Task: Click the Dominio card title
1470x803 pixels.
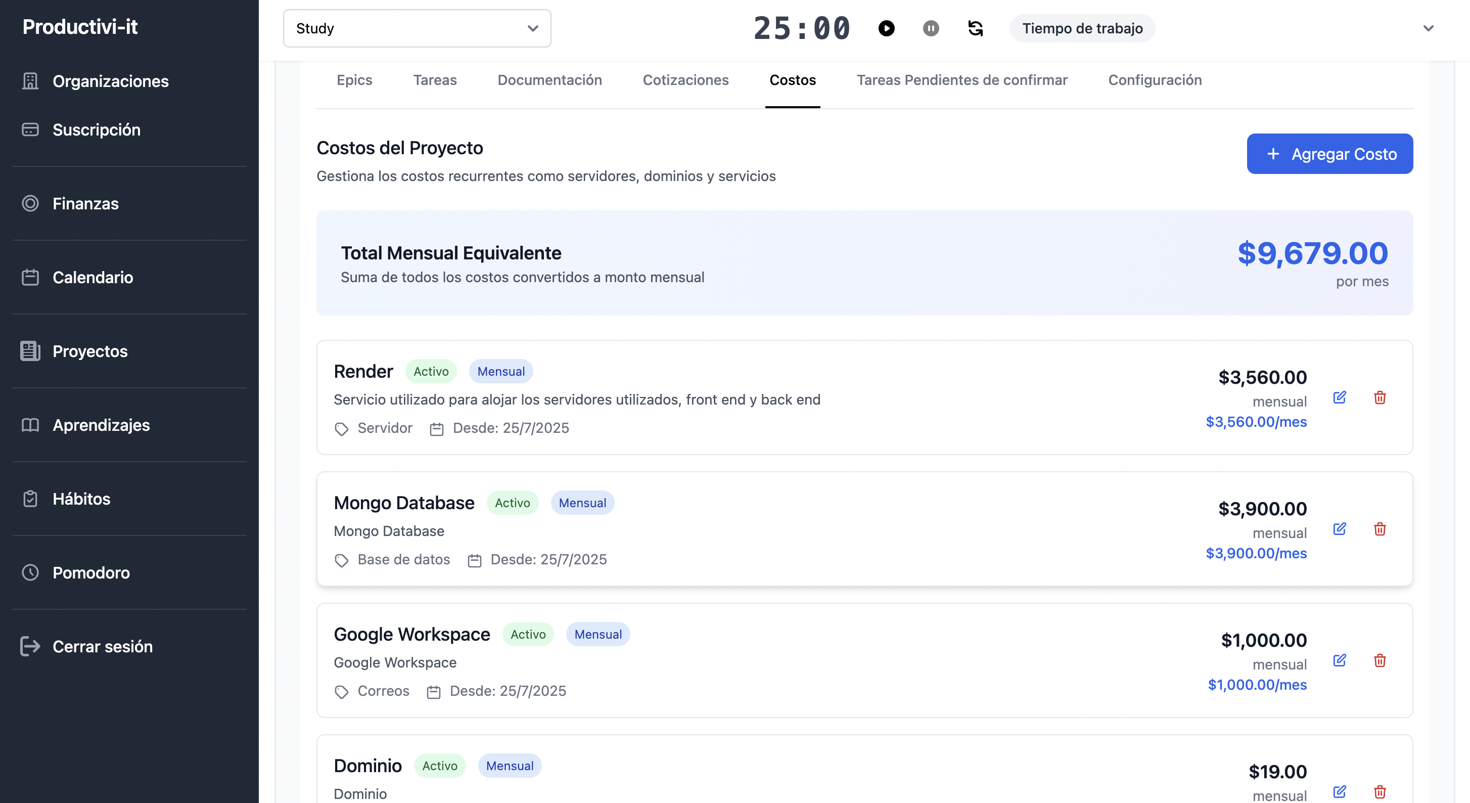Action: click(x=367, y=766)
